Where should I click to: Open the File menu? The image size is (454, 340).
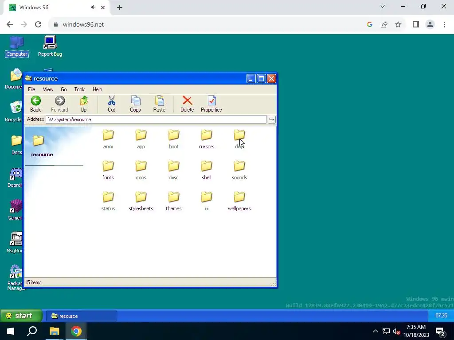pos(31,89)
